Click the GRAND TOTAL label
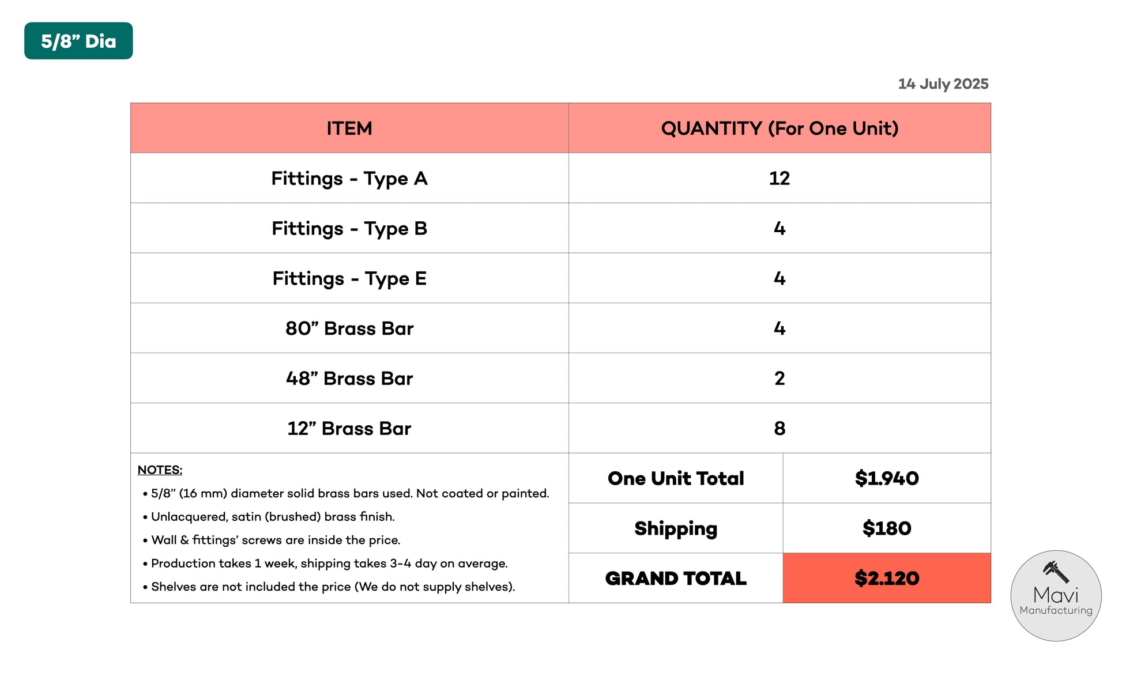Image resolution: width=1122 pixels, height=673 pixels. point(676,579)
